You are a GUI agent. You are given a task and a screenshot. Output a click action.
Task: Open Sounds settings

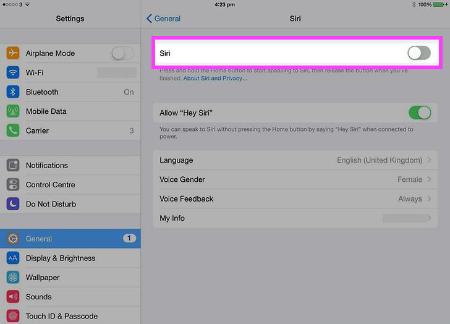[70, 296]
